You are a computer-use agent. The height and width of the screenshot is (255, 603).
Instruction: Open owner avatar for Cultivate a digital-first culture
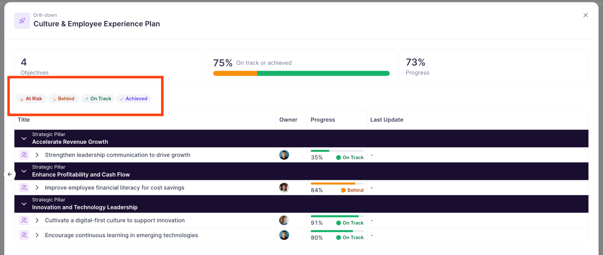[284, 220]
